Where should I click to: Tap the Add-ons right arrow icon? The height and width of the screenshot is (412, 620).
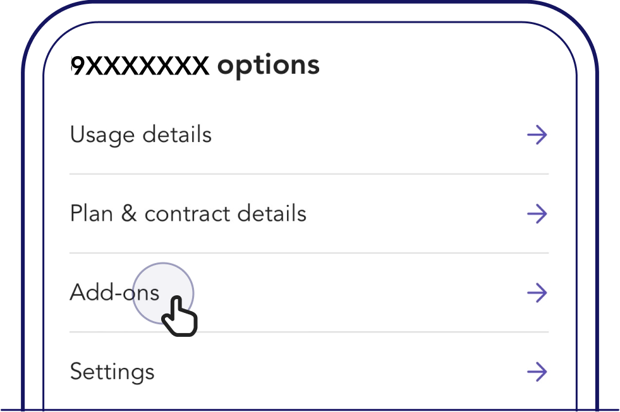tap(537, 293)
